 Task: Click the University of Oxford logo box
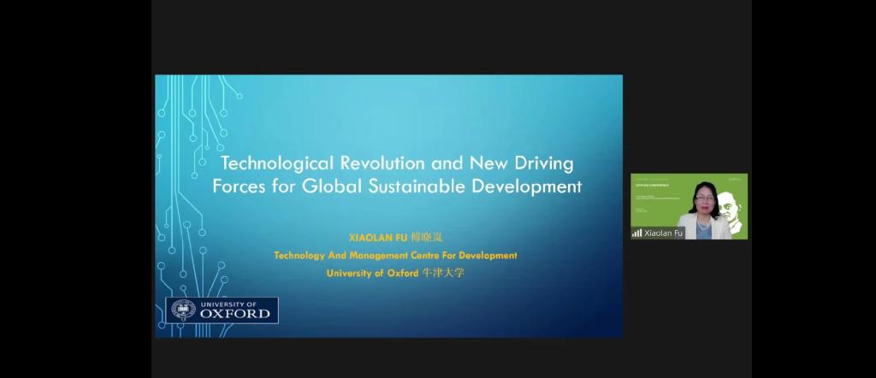click(x=222, y=310)
